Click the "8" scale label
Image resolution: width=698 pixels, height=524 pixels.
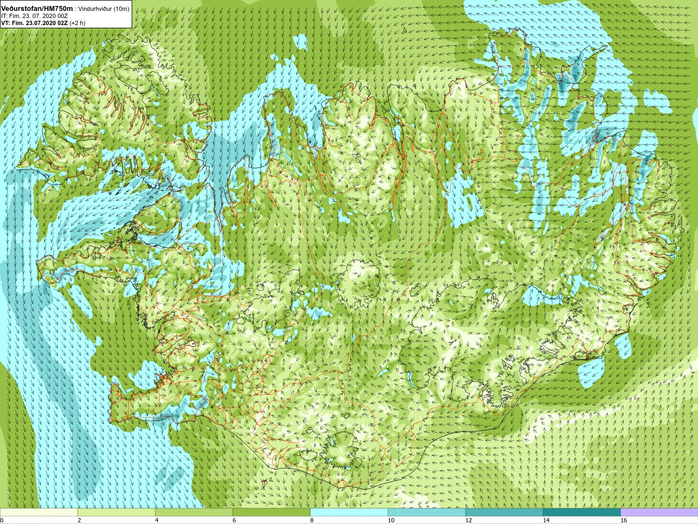point(312,520)
